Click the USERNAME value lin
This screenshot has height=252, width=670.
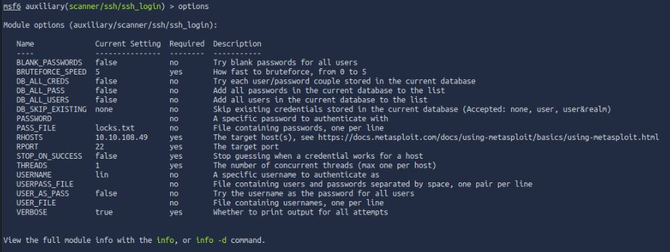pos(102,175)
